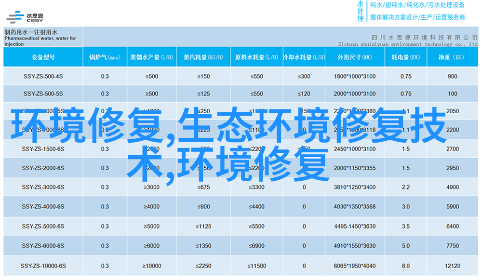Click the '蒸汽耗量(KG/H)' column header
Viewport: 482px width, 280px height.
(x=203, y=57)
